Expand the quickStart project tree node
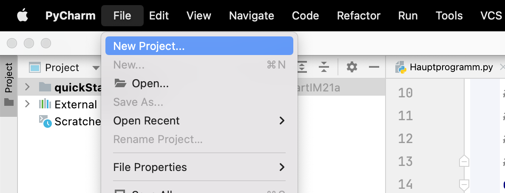Screen dimensions: 505x193 pyautogui.click(x=28, y=87)
